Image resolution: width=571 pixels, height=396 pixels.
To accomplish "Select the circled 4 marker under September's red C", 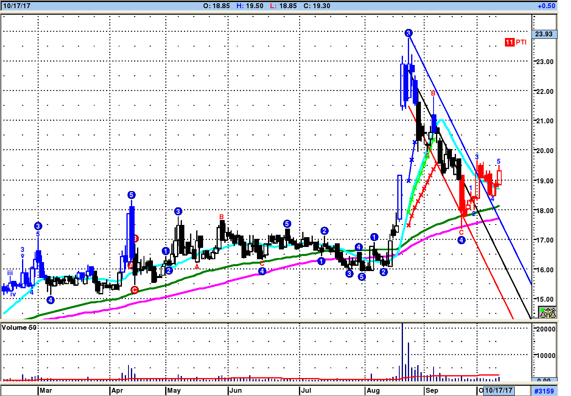I will coord(461,240).
